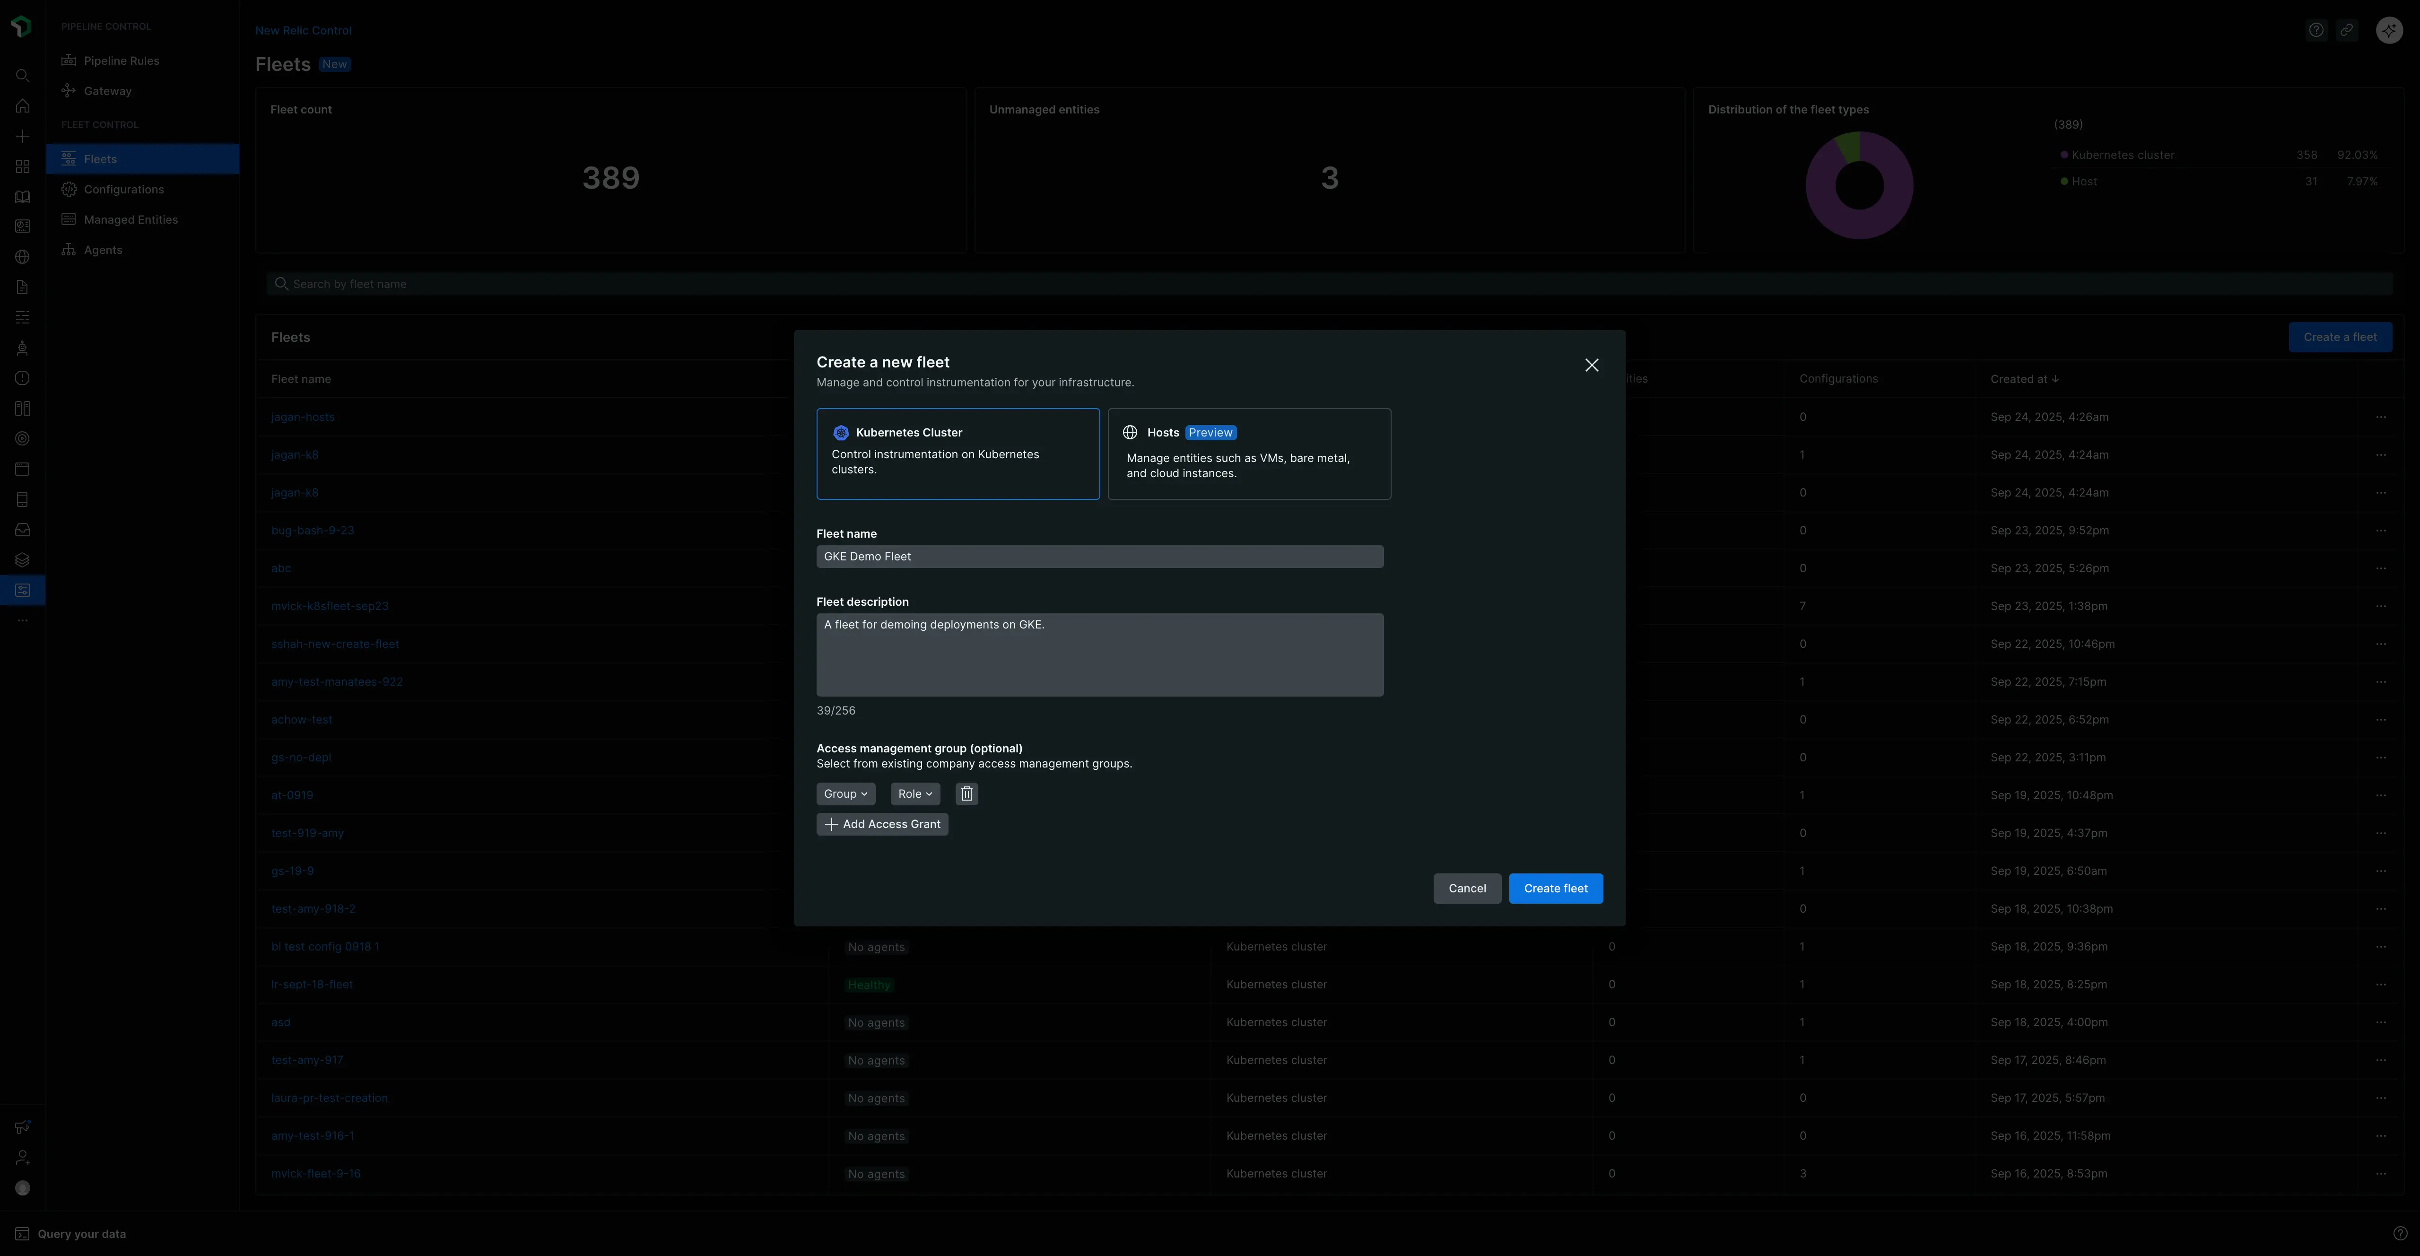Open search in the left navigation rail
This screenshot has width=2420, height=1256.
pyautogui.click(x=22, y=75)
